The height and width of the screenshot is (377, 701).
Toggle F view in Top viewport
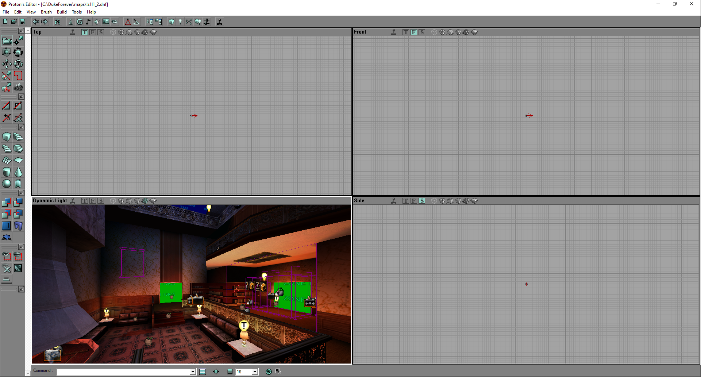click(x=93, y=32)
